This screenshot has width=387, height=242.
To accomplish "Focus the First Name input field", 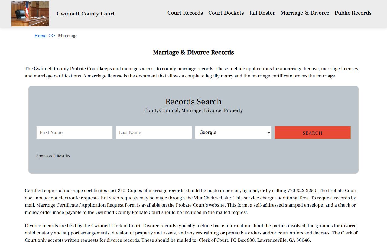I will point(74,132).
